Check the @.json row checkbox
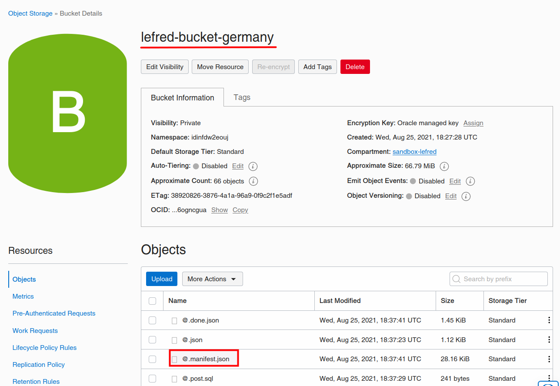This screenshot has height=386, width=560. 152,339
